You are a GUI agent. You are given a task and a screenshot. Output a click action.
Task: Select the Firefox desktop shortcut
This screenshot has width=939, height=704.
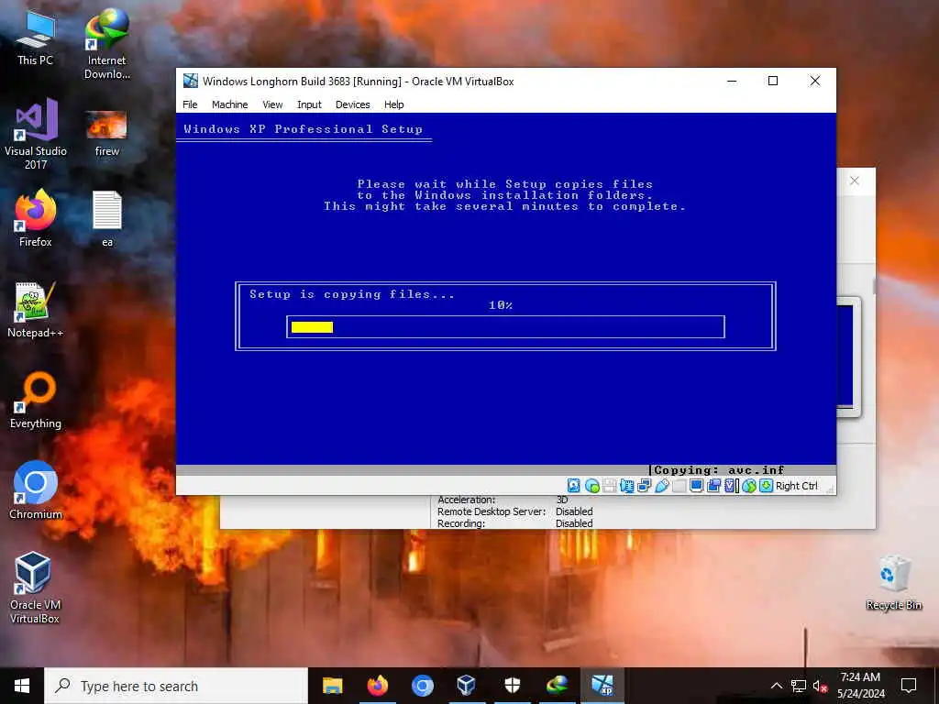pyautogui.click(x=36, y=218)
